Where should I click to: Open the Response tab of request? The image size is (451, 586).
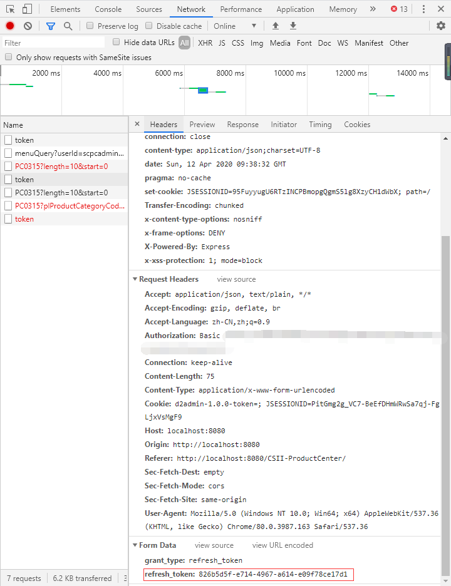242,125
